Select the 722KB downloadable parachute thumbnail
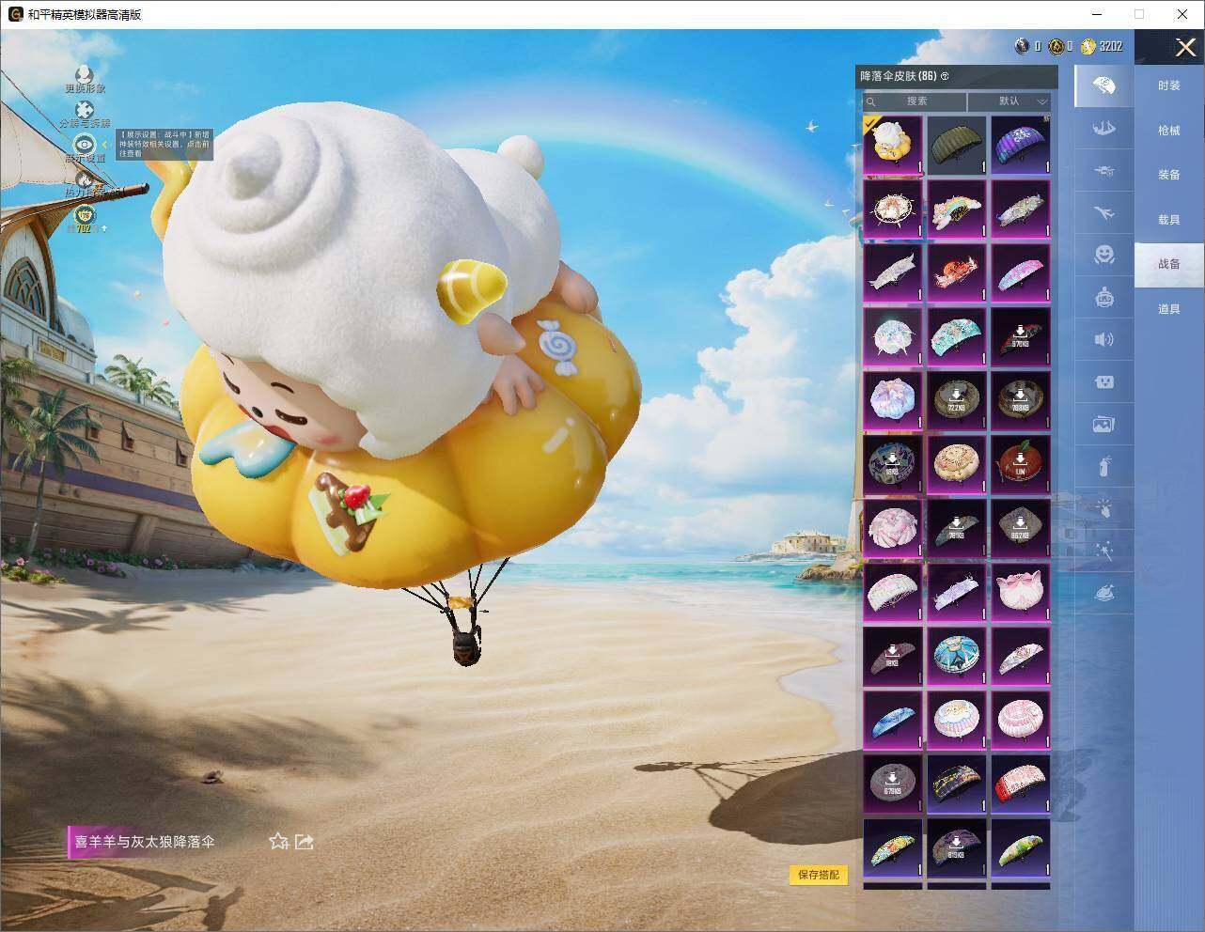The height and width of the screenshot is (932, 1205). (x=957, y=400)
